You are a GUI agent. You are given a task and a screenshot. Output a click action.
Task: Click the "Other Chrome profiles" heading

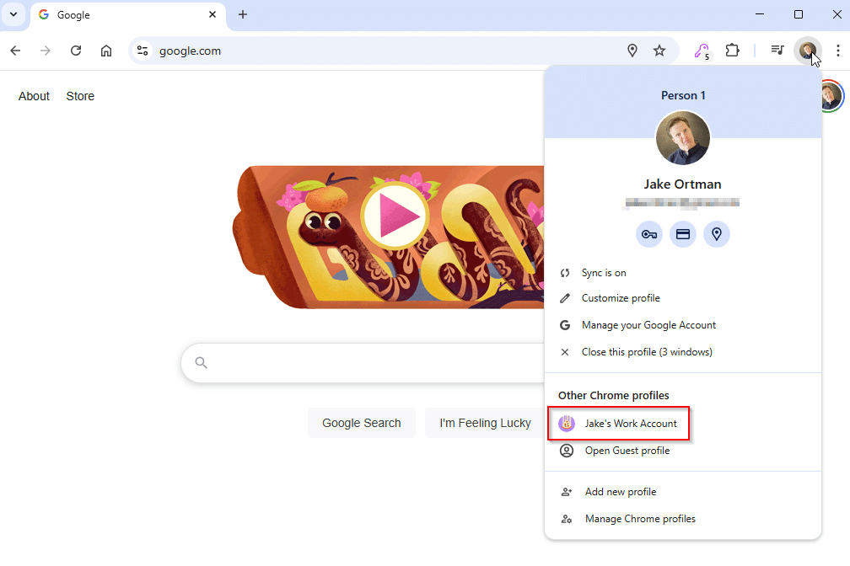(x=614, y=395)
